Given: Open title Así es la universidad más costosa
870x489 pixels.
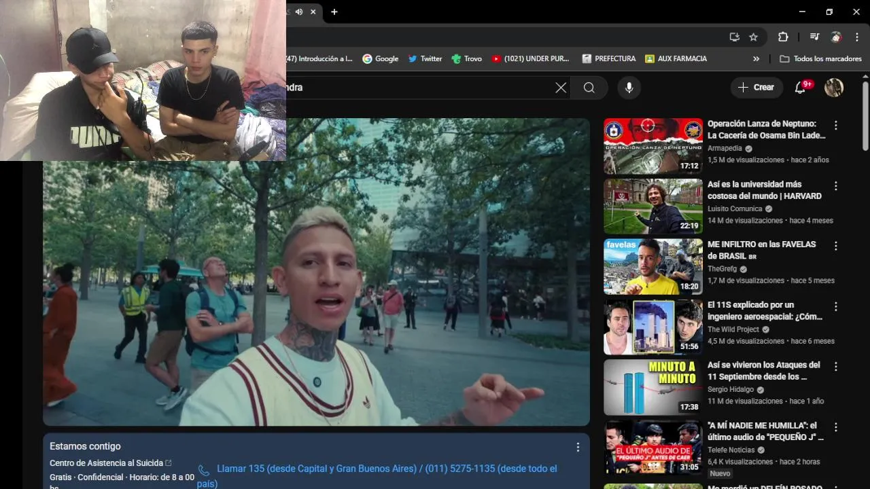Looking at the screenshot, I should (765, 190).
